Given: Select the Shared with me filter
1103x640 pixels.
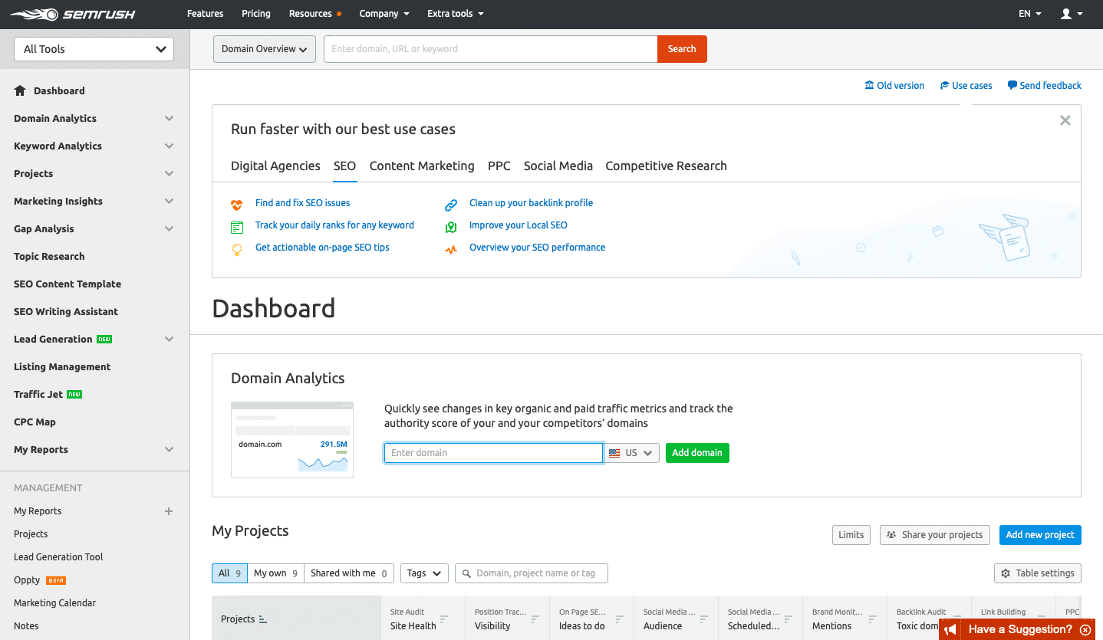Looking at the screenshot, I should 349,573.
